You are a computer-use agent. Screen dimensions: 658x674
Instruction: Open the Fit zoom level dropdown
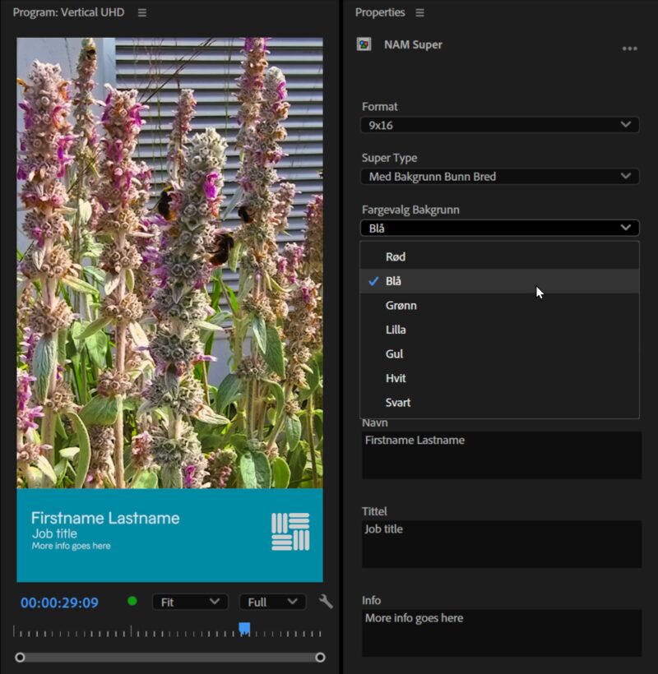click(189, 602)
